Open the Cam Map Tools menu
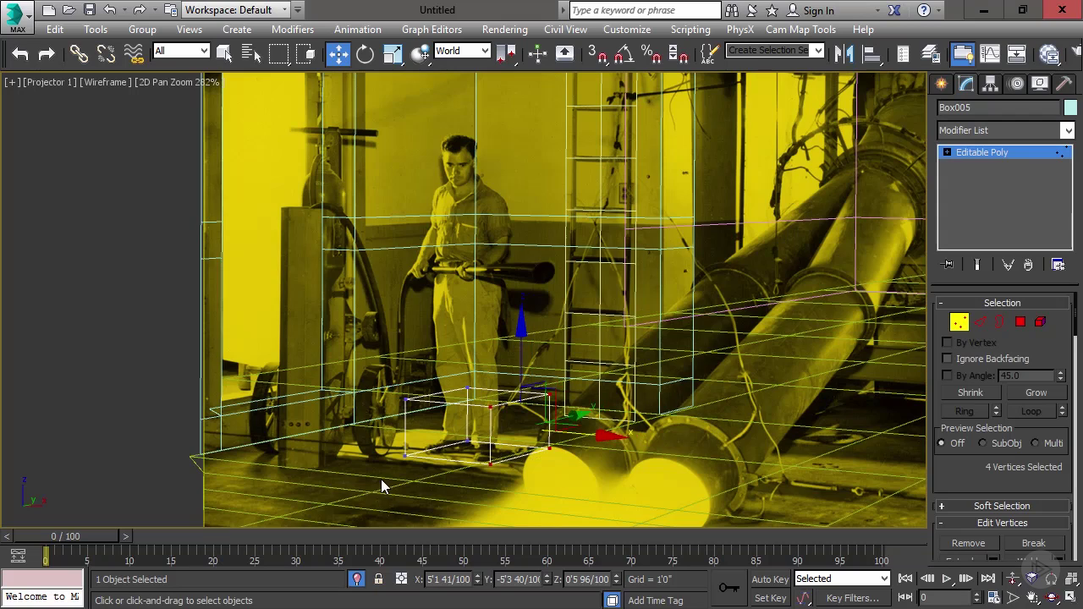This screenshot has height=609, width=1083. point(800,29)
